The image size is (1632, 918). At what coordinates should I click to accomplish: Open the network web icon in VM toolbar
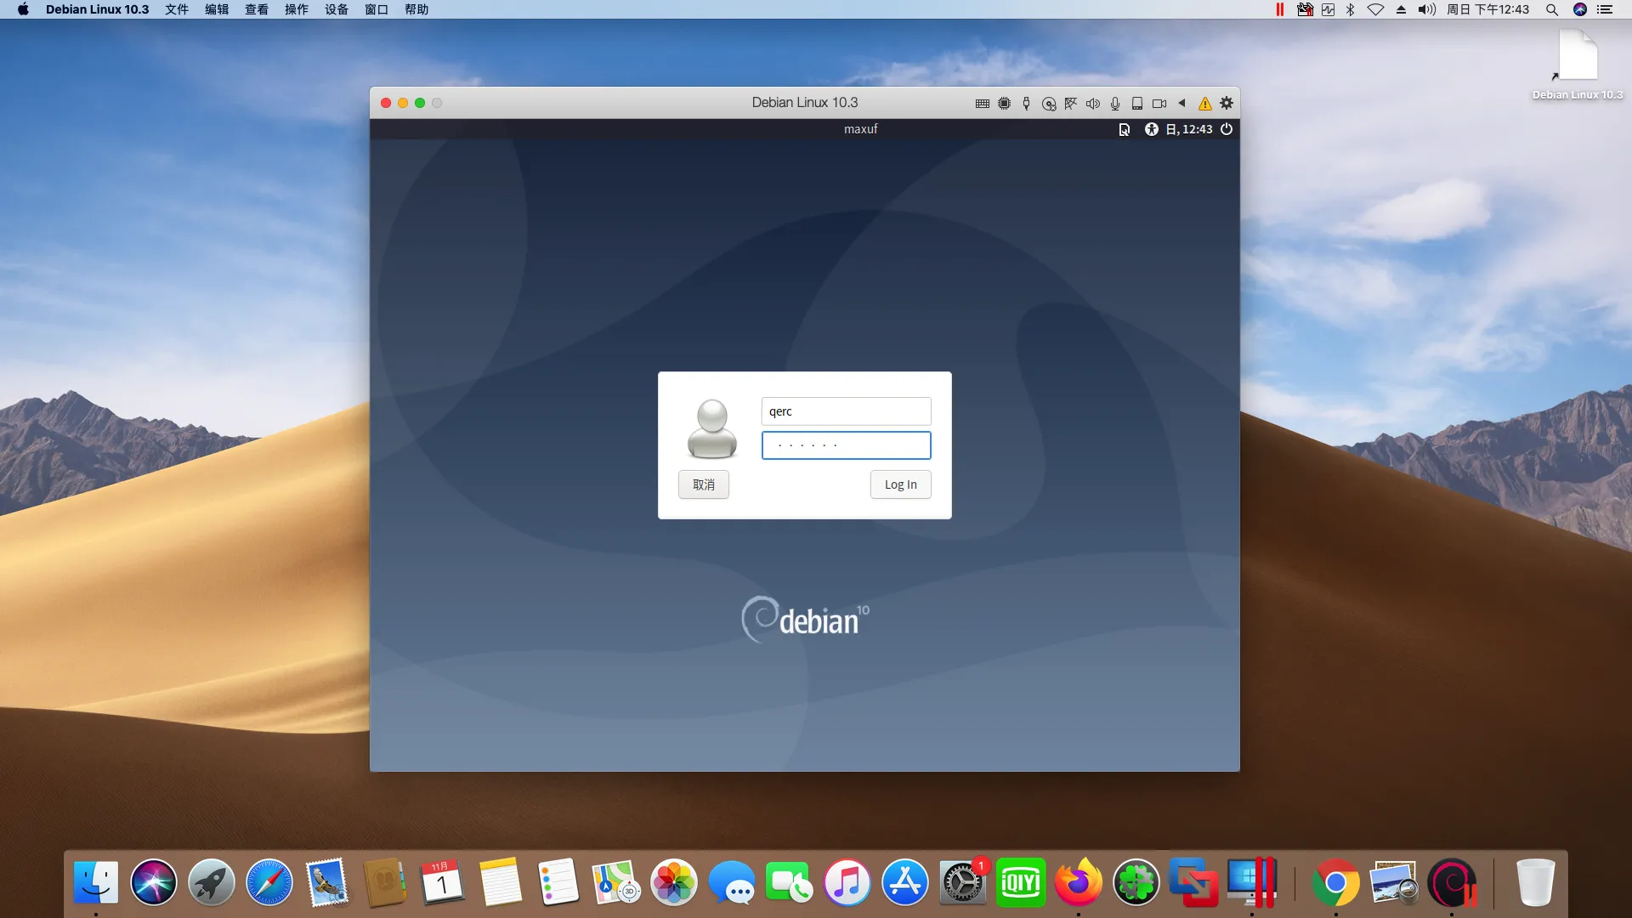[1071, 104]
